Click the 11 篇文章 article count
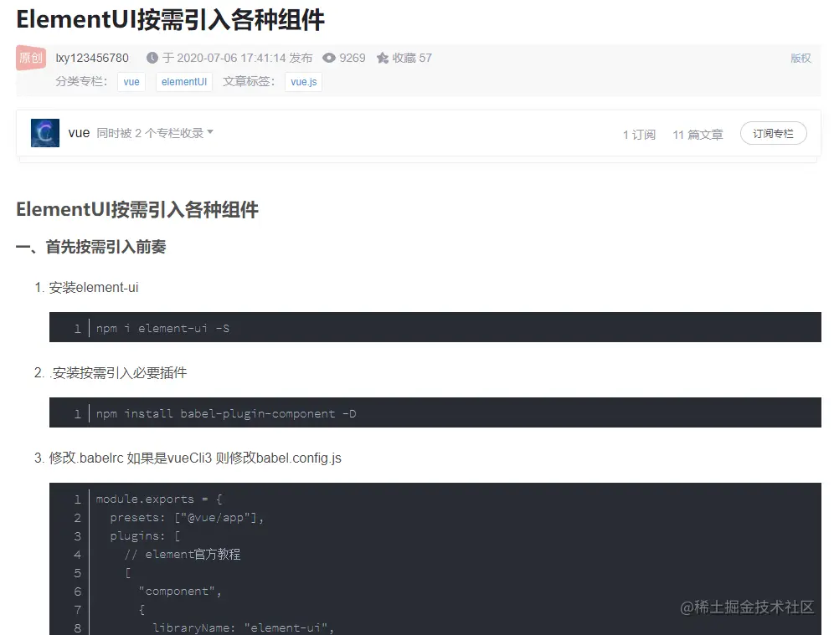The width and height of the screenshot is (834, 635). 698,135
